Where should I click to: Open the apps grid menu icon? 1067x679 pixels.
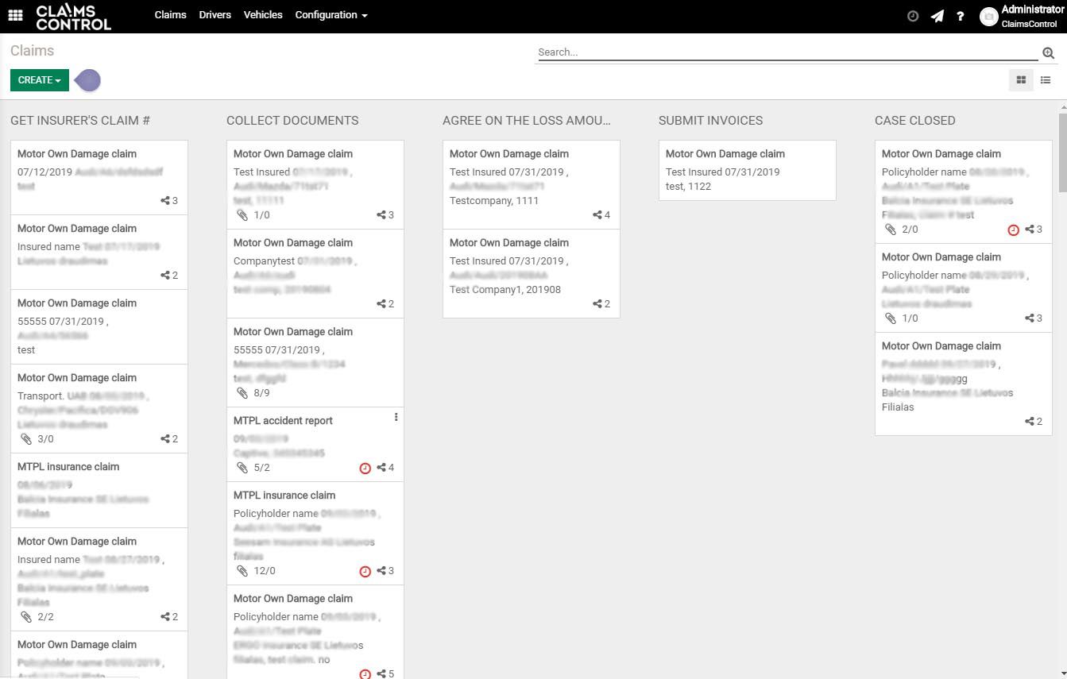[15, 15]
